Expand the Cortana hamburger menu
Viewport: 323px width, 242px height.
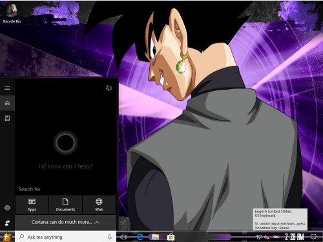click(x=7, y=88)
